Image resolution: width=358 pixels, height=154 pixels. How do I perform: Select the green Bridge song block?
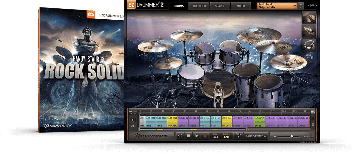click(260, 122)
